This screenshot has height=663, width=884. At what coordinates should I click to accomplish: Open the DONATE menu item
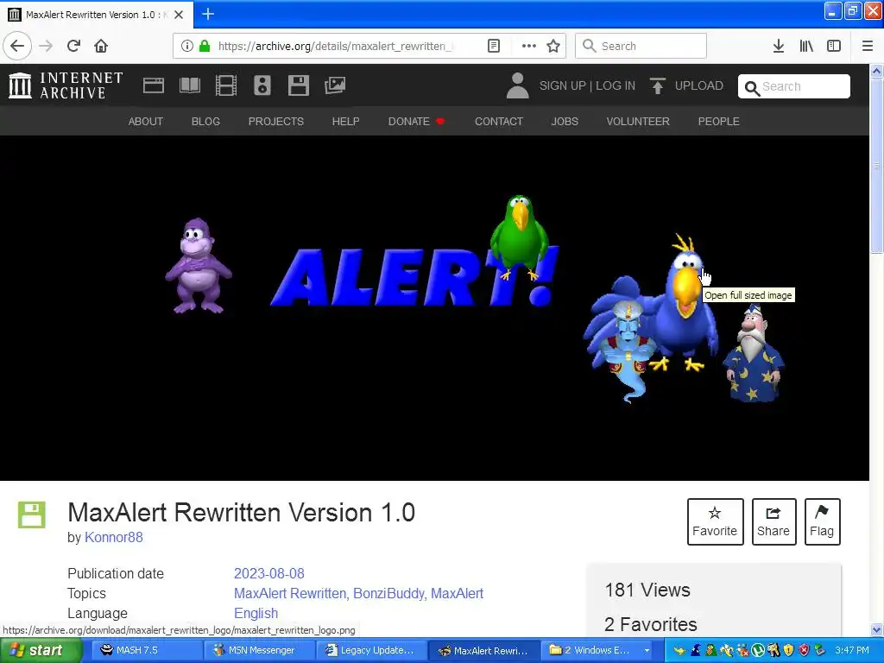[416, 121]
